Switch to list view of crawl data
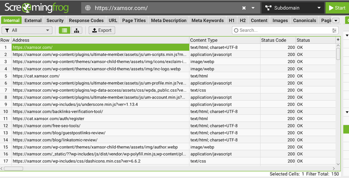 (64, 30)
